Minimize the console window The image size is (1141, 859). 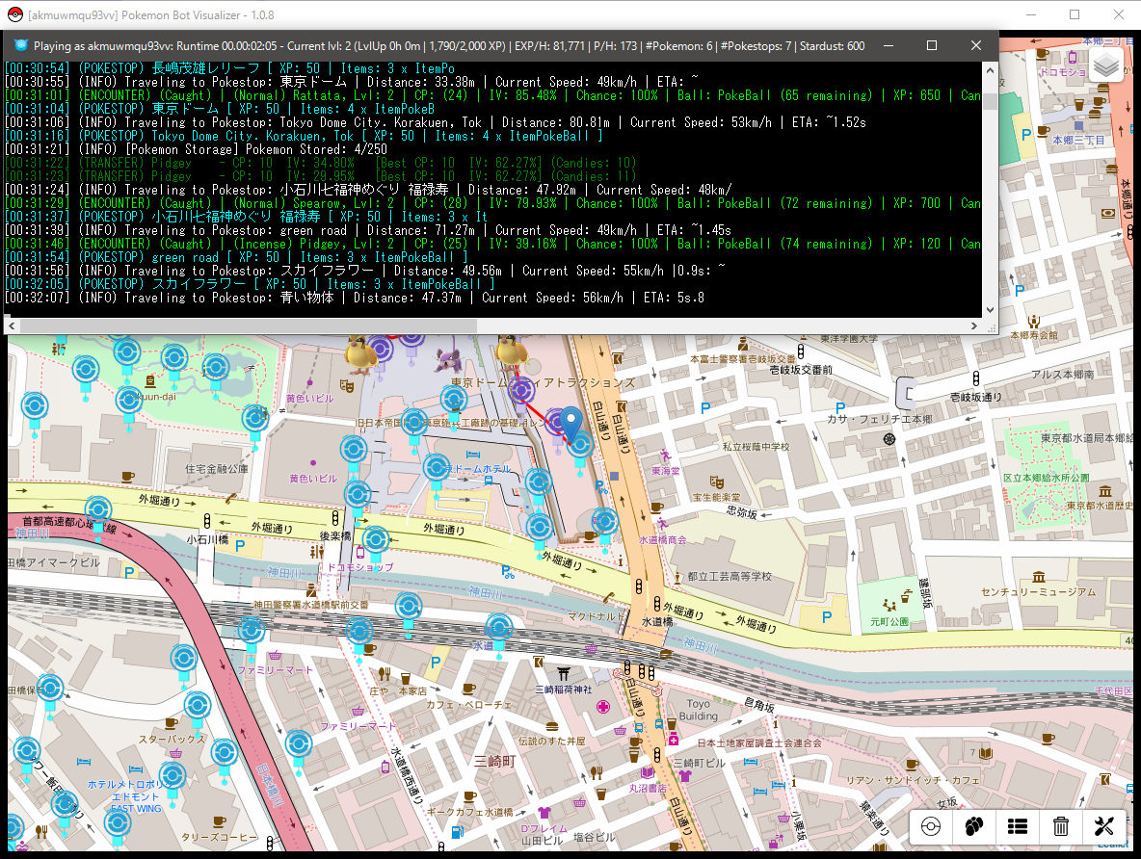(889, 46)
